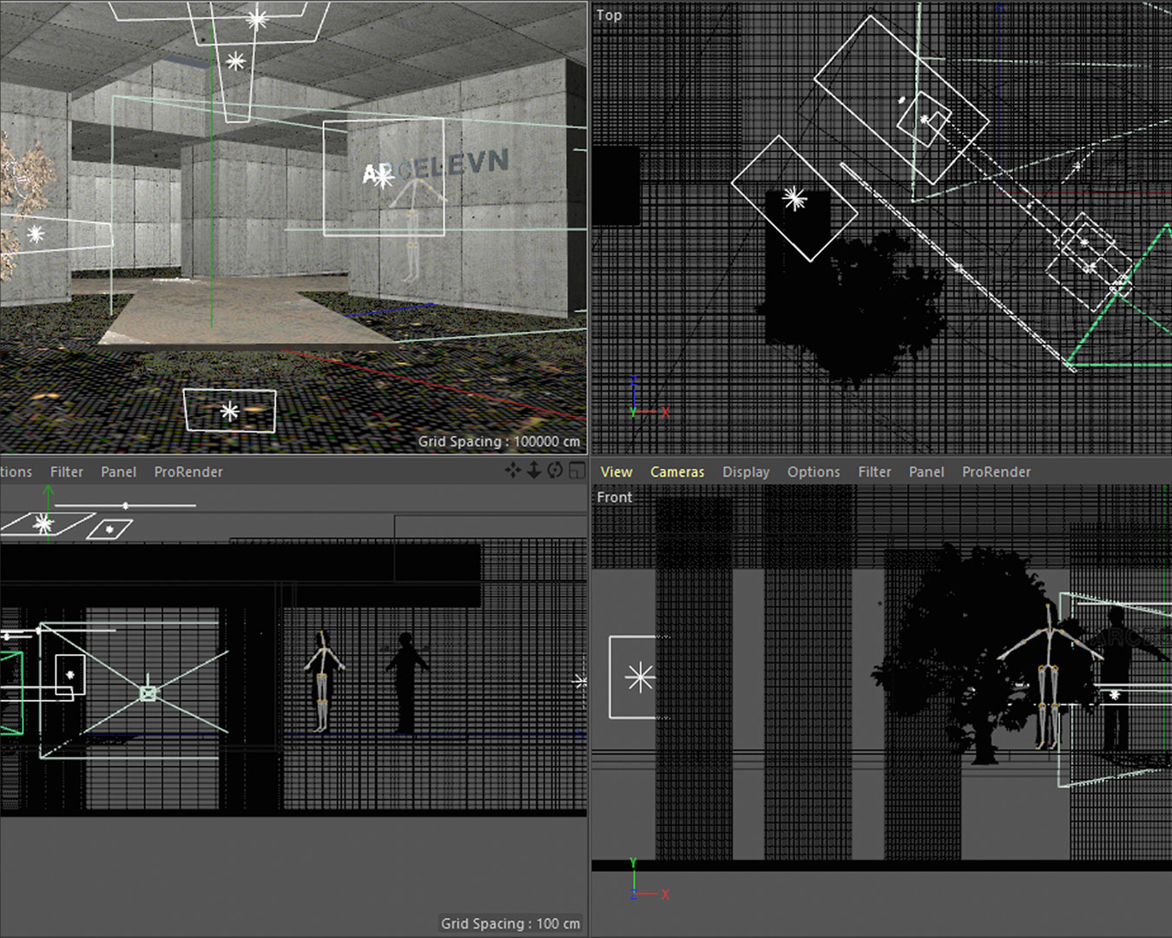Open the Display menu in Front viewport
The width and height of the screenshot is (1172, 938).
pyautogui.click(x=746, y=472)
